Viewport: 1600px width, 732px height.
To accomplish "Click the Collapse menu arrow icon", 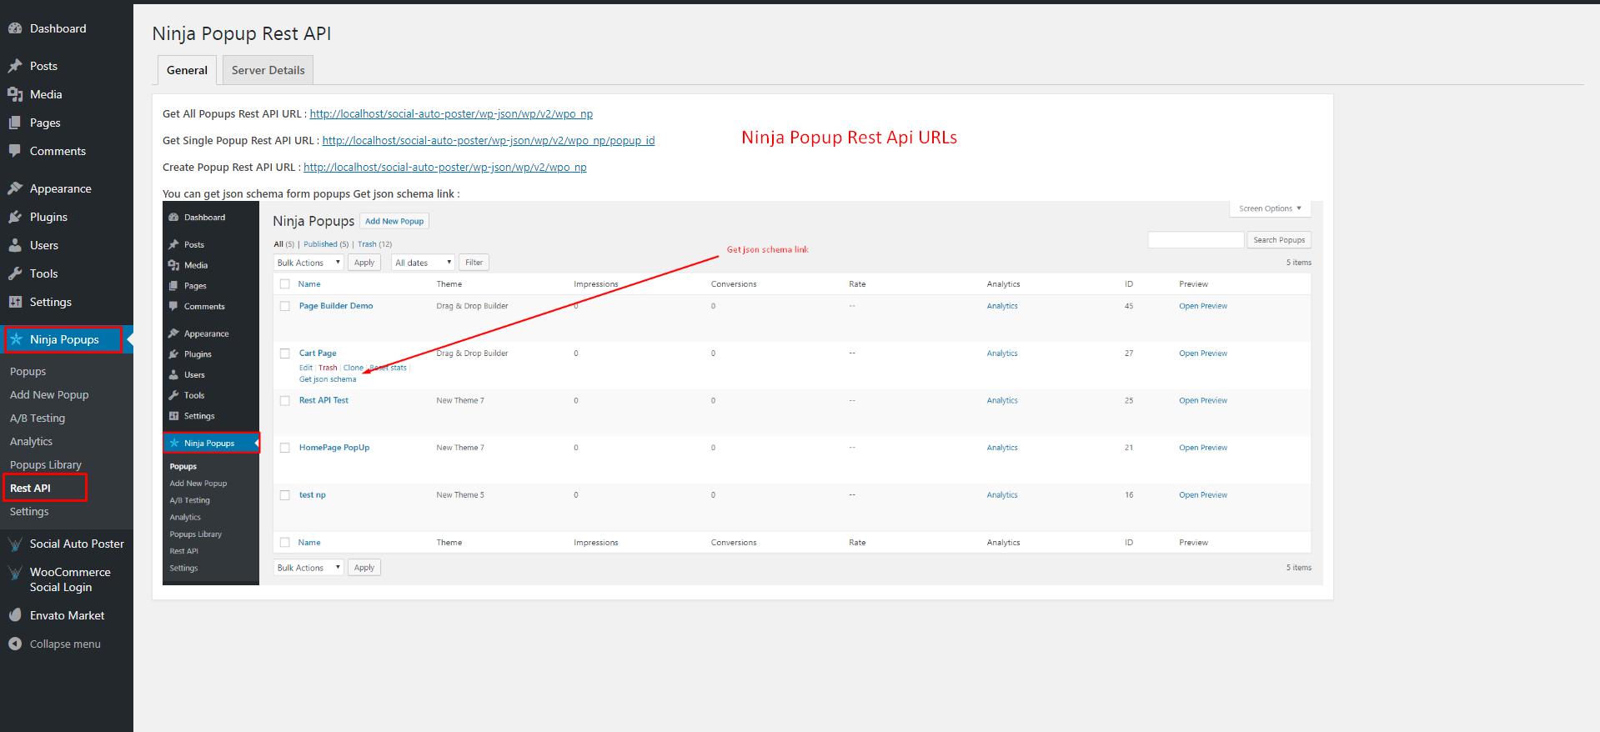I will pyautogui.click(x=15, y=644).
